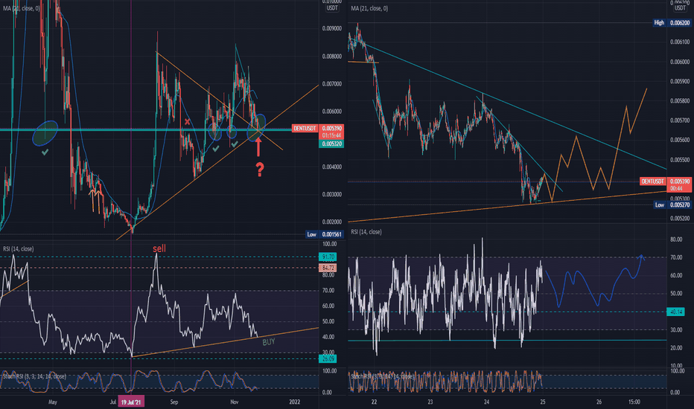Click the Low 0.005270 label

672,204
